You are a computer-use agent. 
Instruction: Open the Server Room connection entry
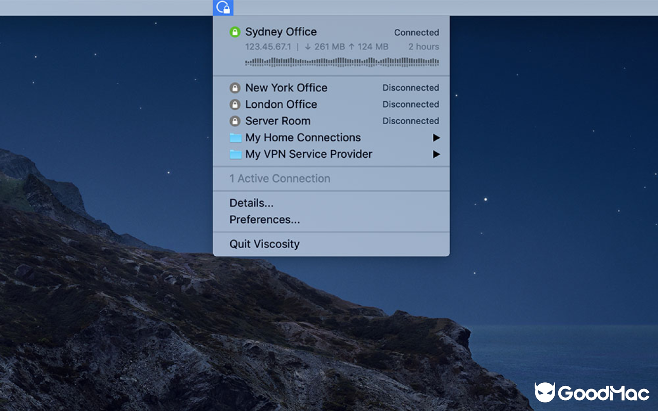(x=278, y=121)
